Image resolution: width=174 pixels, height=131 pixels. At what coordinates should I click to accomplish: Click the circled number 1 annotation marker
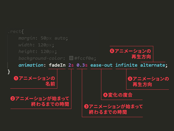pyautogui.click(x=16, y=79)
